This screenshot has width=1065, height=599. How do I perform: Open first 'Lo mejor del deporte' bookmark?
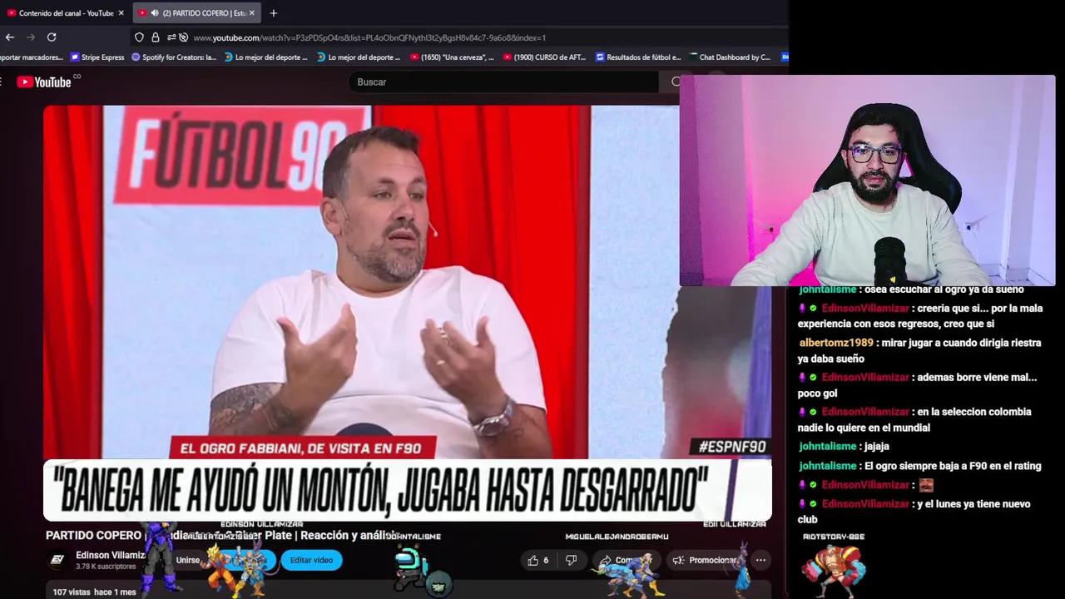coord(265,57)
